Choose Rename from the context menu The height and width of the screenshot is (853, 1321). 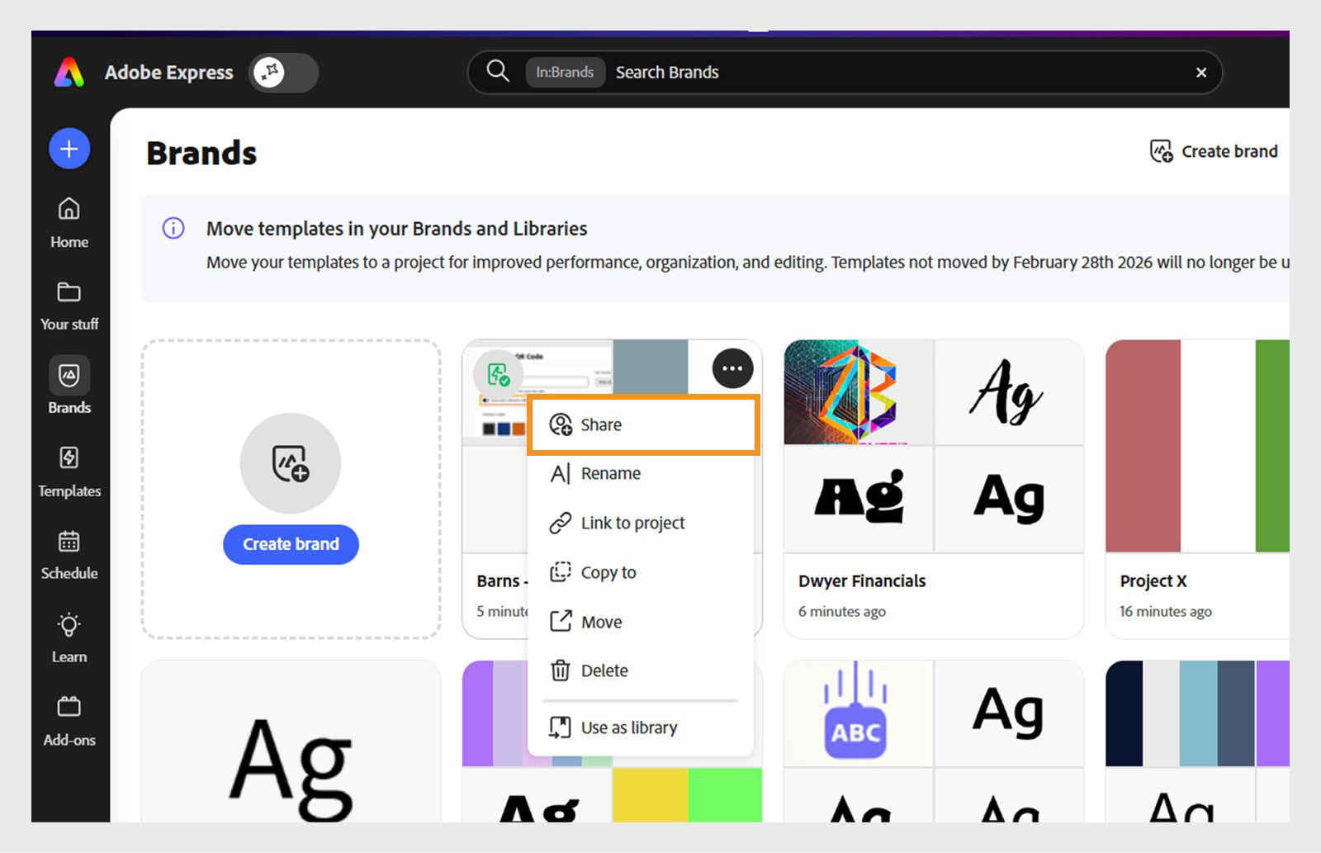click(641, 473)
